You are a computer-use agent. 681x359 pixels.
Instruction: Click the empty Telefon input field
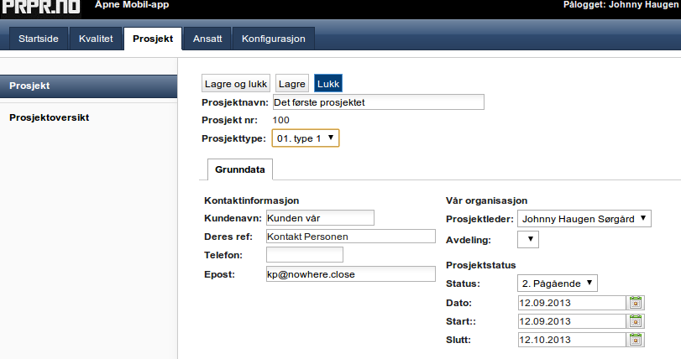pyautogui.click(x=305, y=255)
